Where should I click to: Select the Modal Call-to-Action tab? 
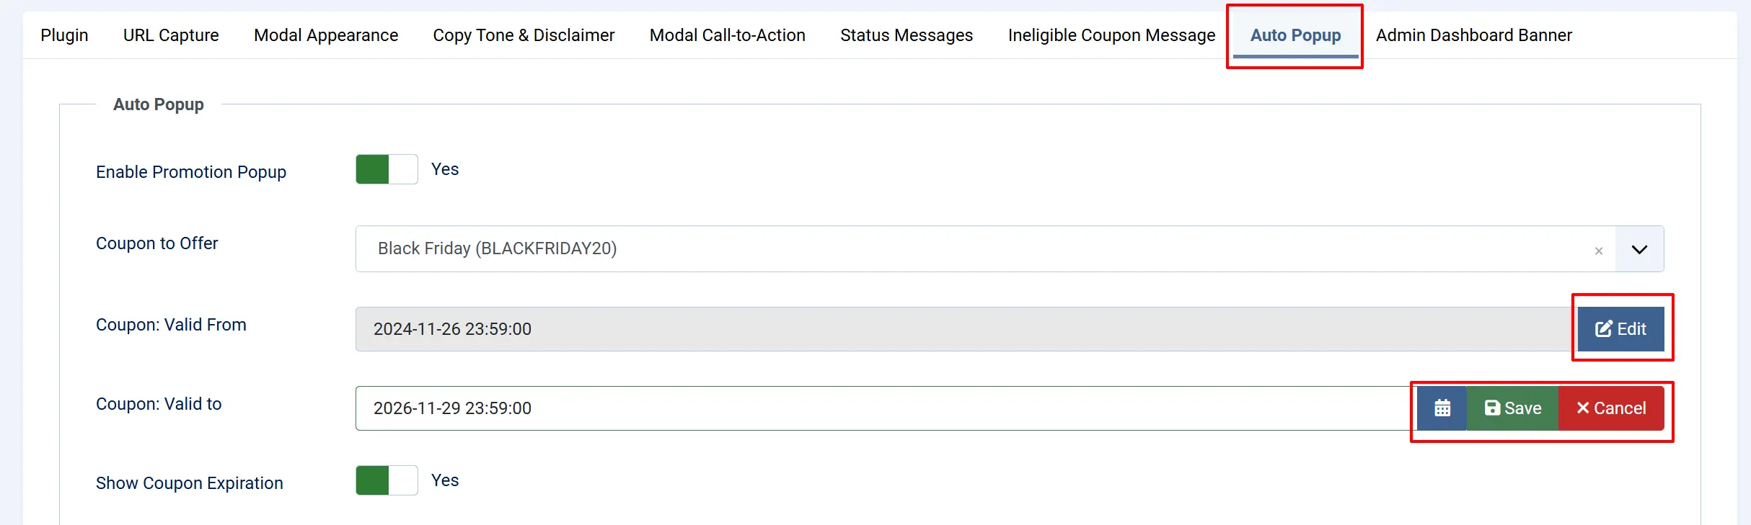(x=727, y=35)
